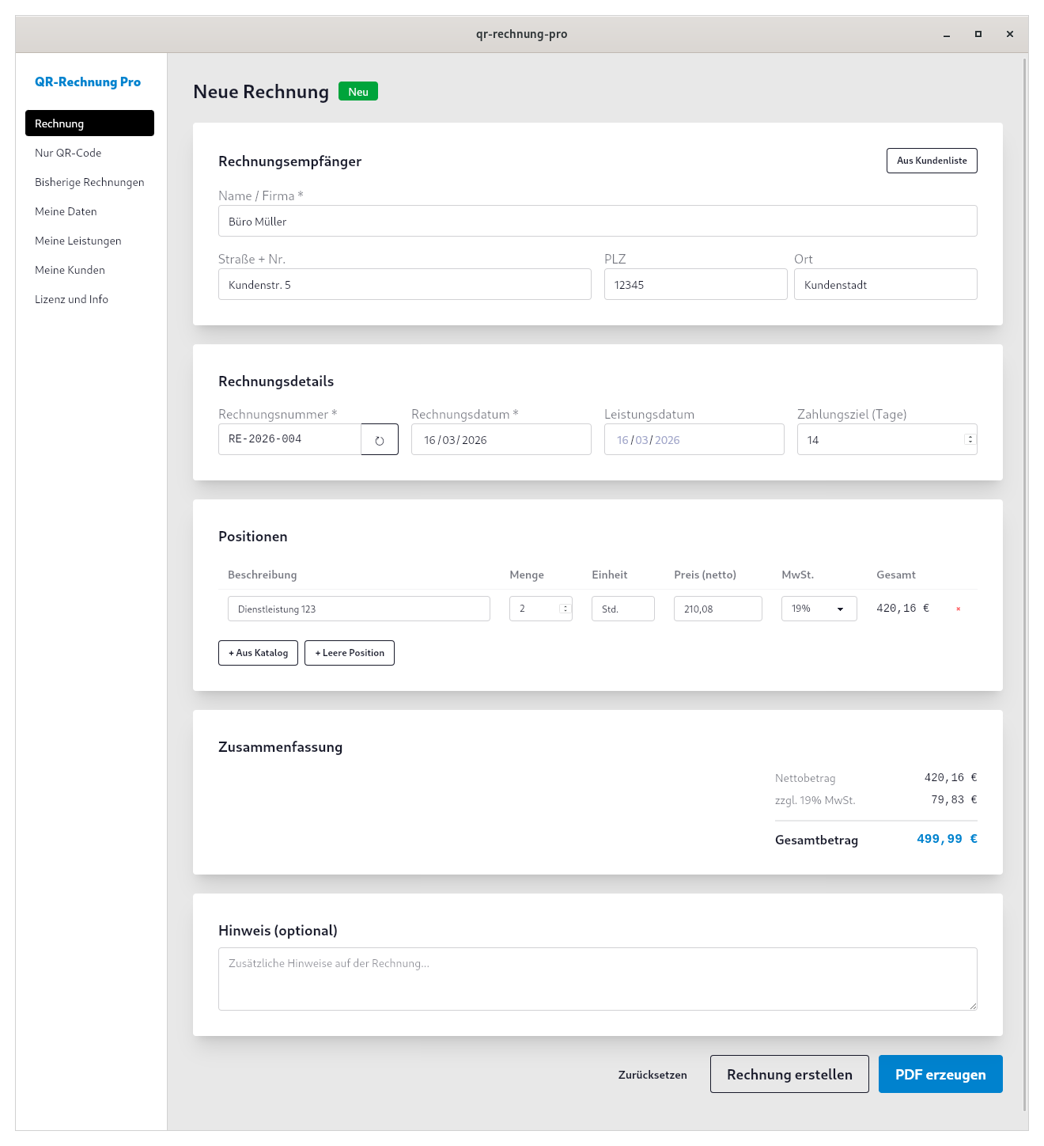Open the MwSt. 19% dropdown
This screenshot has height=1146, width=1044.
coord(819,609)
